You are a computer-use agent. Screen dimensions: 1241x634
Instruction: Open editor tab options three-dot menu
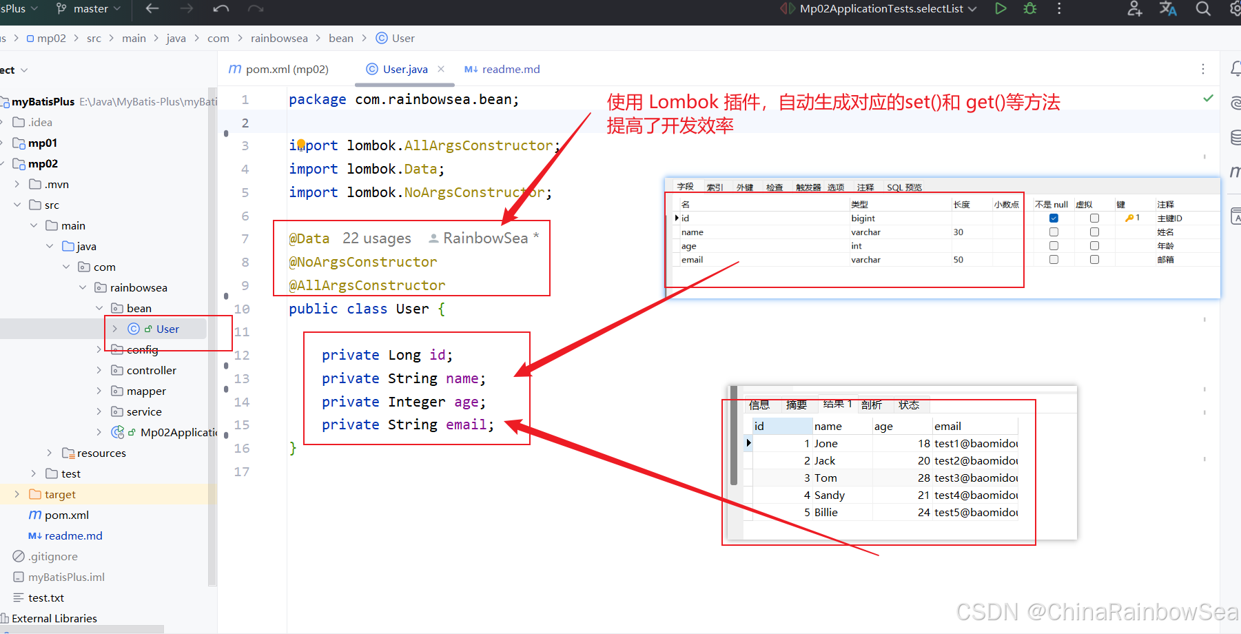coord(1203,69)
